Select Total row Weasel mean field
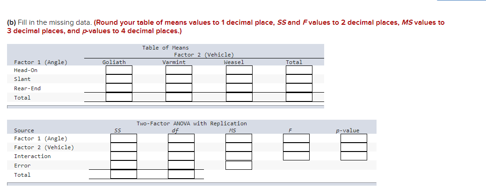The image size is (486, 188). pyautogui.click(x=239, y=97)
